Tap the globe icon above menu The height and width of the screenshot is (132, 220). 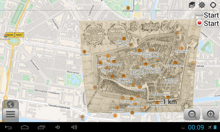click(x=10, y=104)
